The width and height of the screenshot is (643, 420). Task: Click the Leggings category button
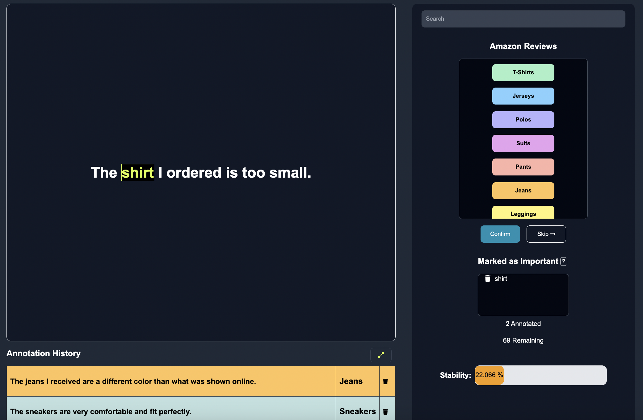[523, 213]
